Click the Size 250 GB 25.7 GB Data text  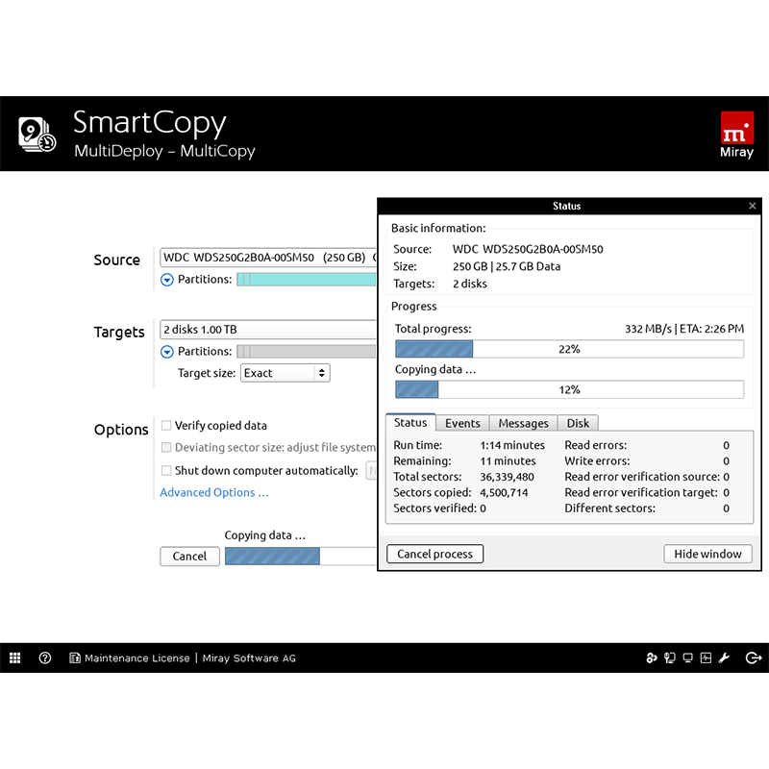(x=507, y=266)
